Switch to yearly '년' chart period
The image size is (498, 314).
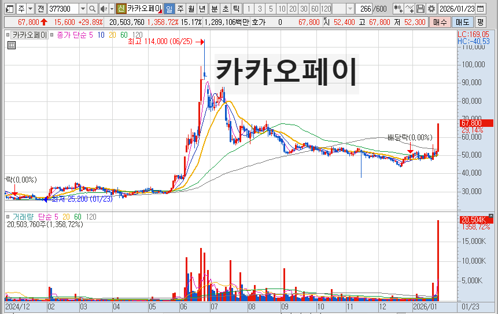click(x=202, y=9)
